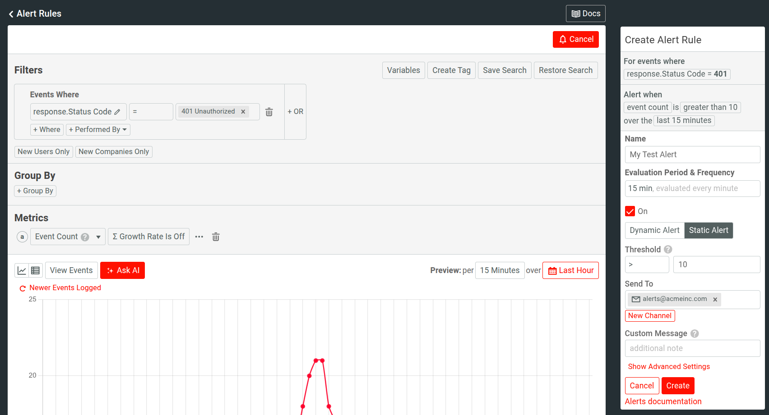Click the Create alert button
This screenshot has width=769, height=415.
pyautogui.click(x=677, y=386)
